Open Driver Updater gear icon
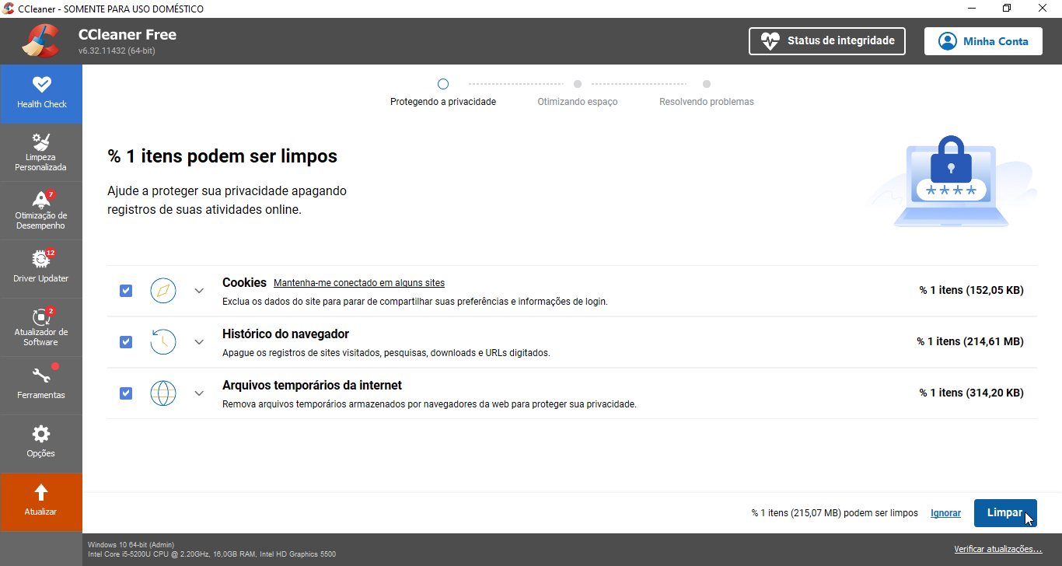The image size is (1062, 566). click(x=41, y=259)
